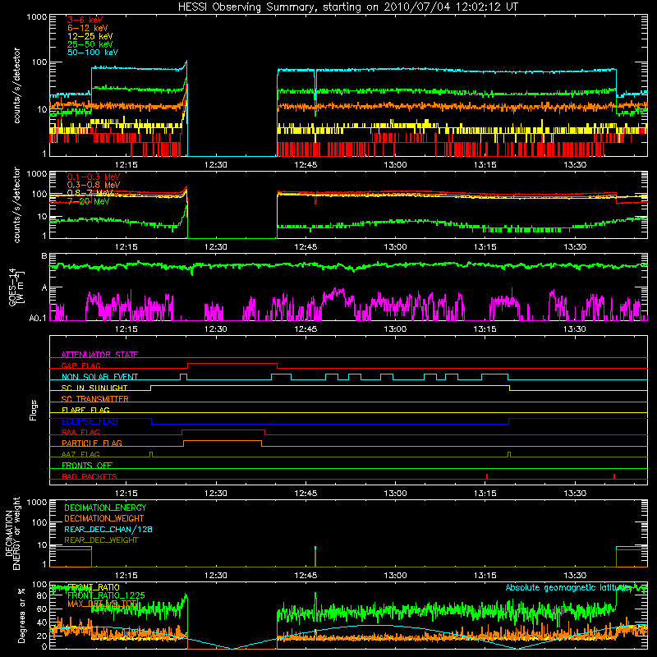This screenshot has width=657, height=657.
Task: Click the REAR_DEC_CHAN/128 legend label
Action: pos(108,529)
